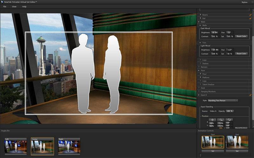Screen dimensions: 254x158
Task: Click the properties panel vertical scrollbar
Action: (253, 78)
